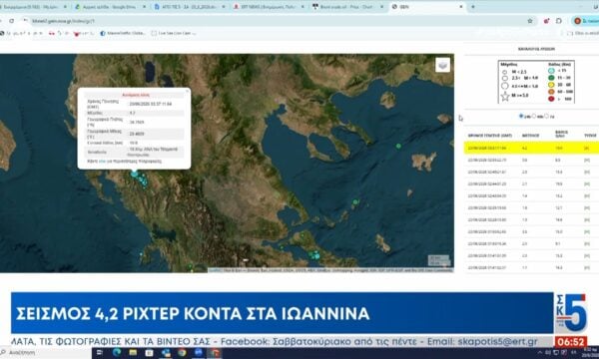599x359 pixels.
Task: Sort by the ΜΕΓΕΘΟΣ column header
Action: tap(531, 136)
